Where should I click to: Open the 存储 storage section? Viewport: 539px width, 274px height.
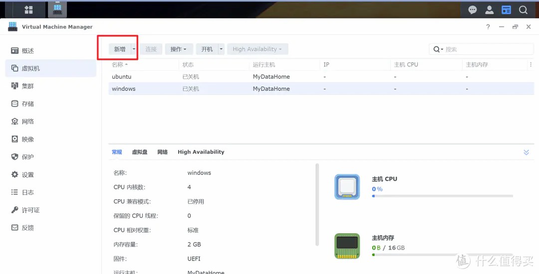pos(28,104)
